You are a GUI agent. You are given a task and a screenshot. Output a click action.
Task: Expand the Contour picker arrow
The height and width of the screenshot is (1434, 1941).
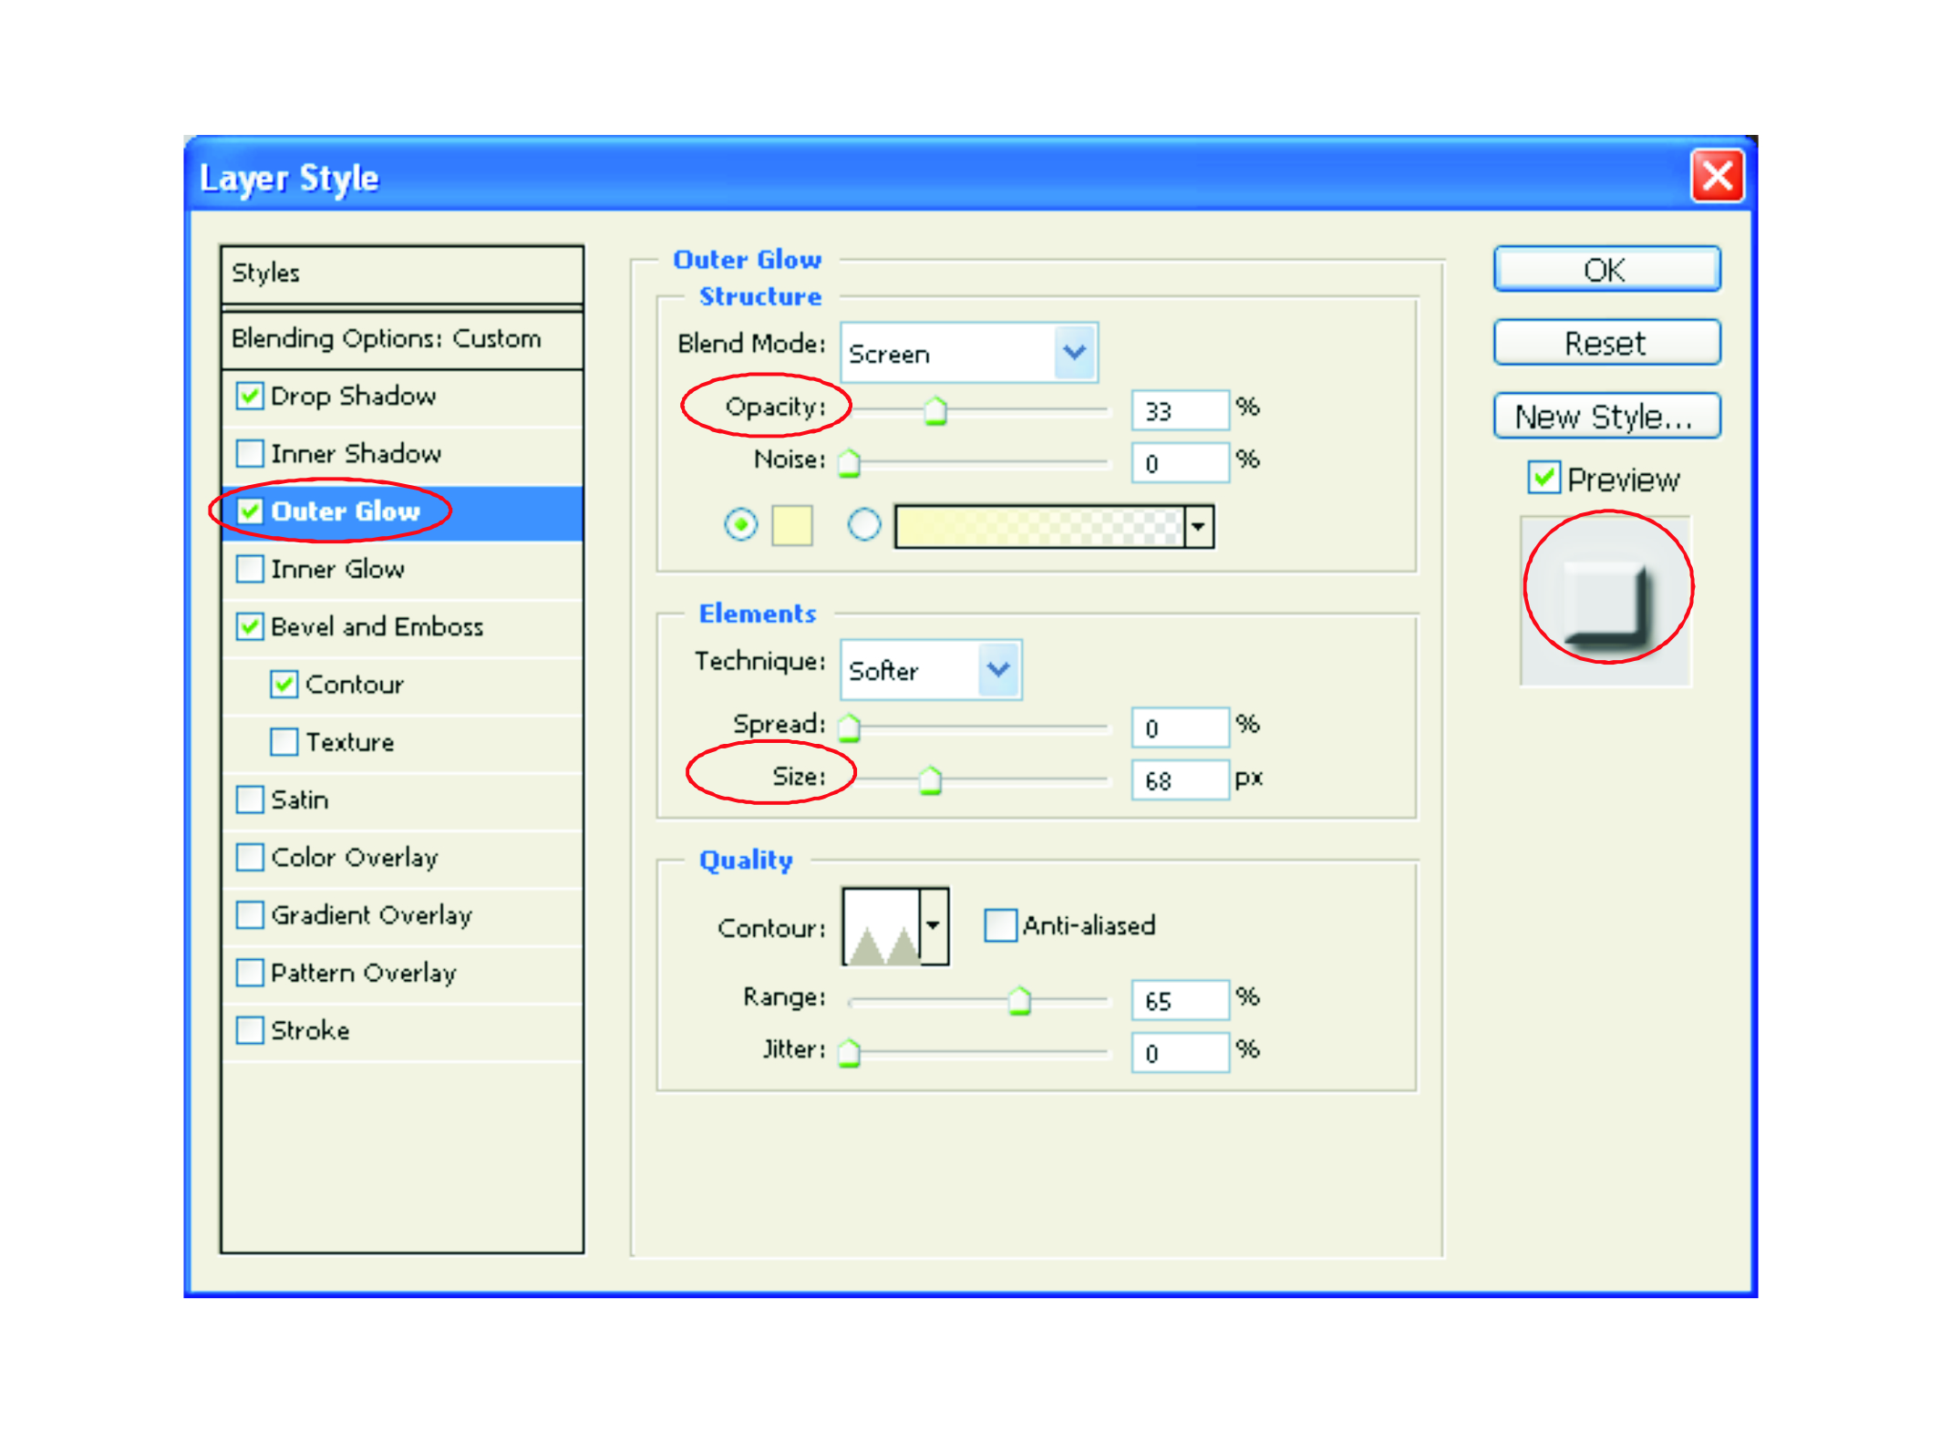coord(934,926)
